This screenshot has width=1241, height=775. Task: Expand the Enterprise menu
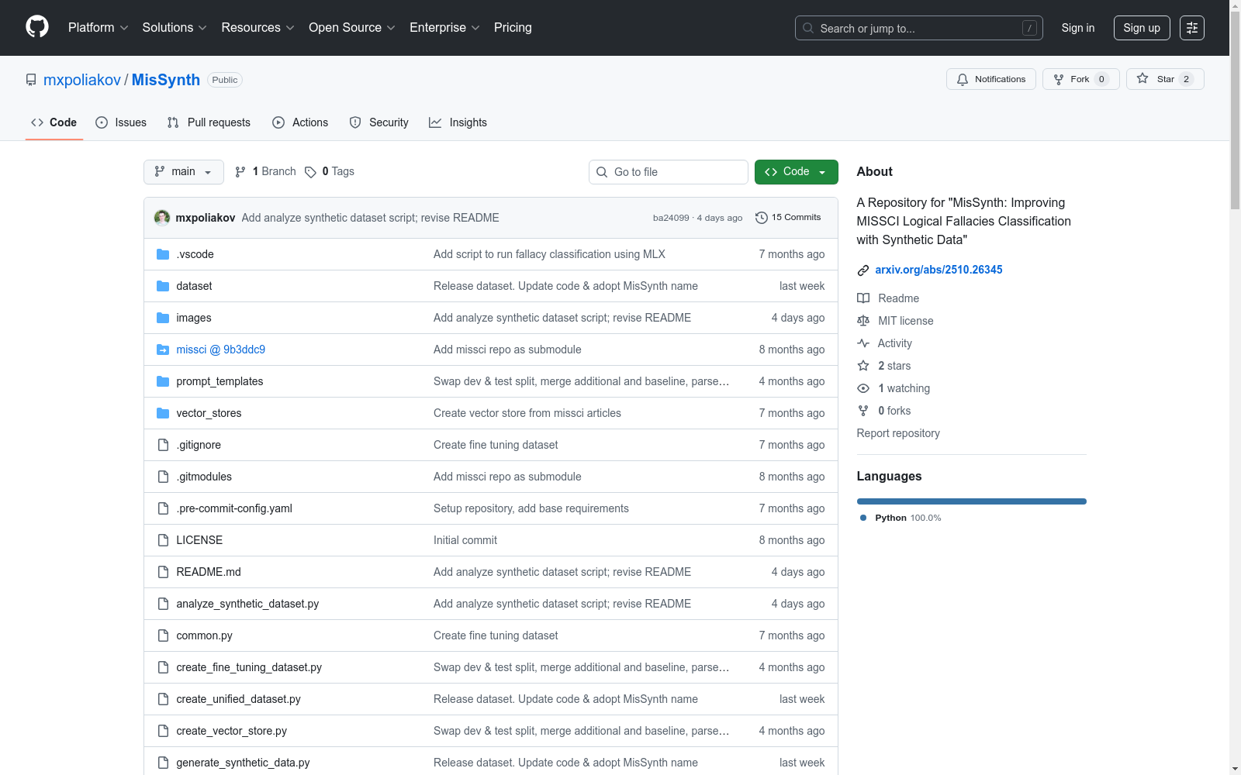point(445,28)
